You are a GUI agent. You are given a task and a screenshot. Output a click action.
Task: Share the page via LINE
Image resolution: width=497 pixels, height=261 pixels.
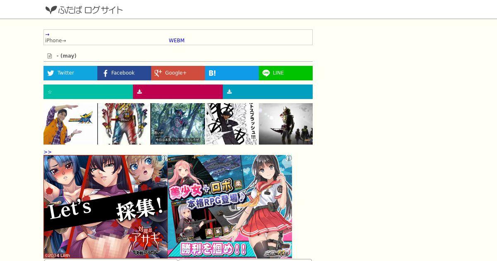(286, 73)
